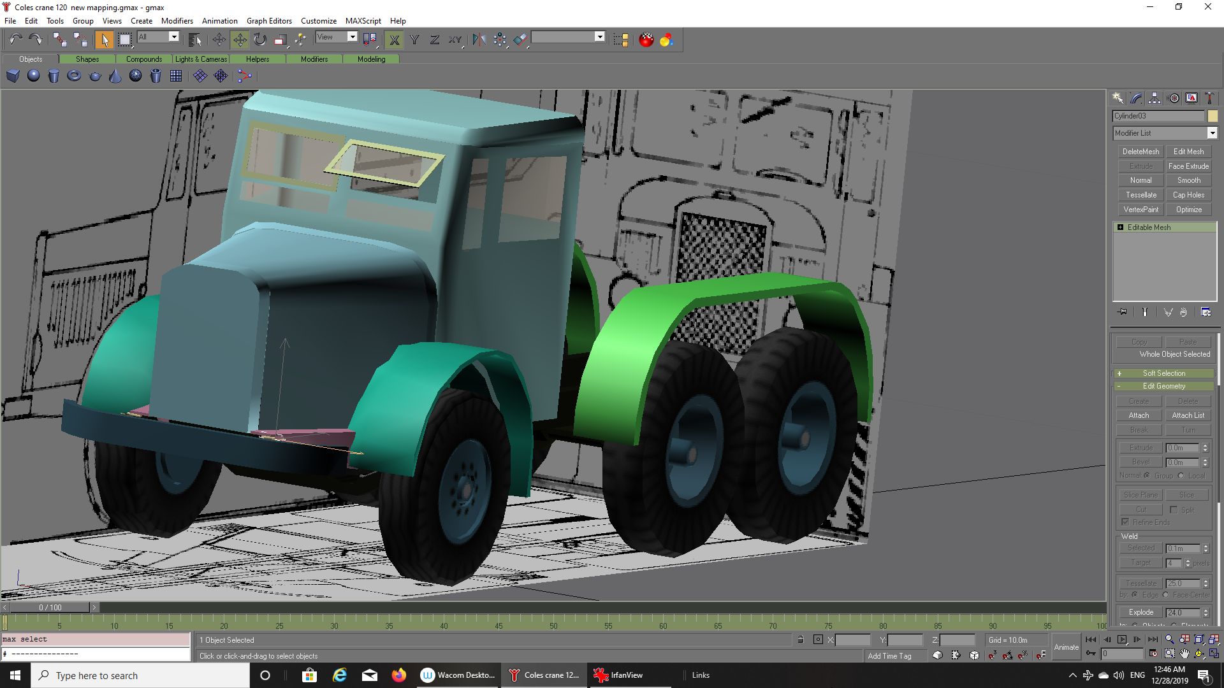Switch to the Lights & Cameras tab
The height and width of the screenshot is (688, 1224).
(x=201, y=59)
